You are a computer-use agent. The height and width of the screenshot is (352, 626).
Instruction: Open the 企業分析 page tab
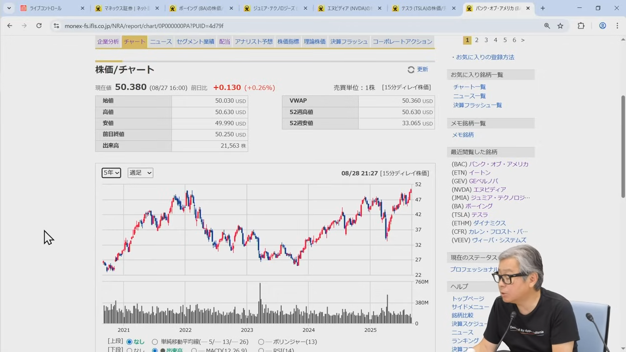[108, 42]
